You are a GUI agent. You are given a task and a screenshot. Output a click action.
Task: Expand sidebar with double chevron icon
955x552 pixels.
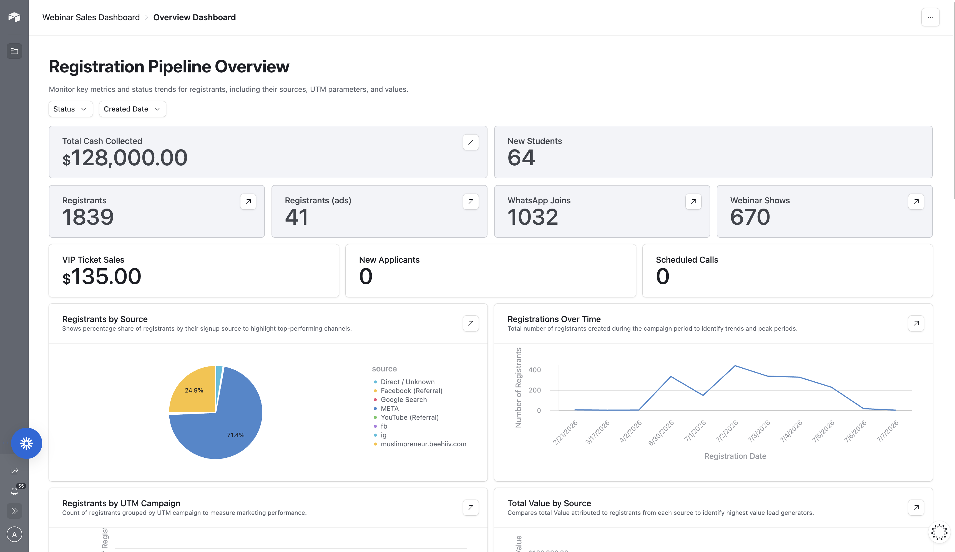click(x=14, y=511)
